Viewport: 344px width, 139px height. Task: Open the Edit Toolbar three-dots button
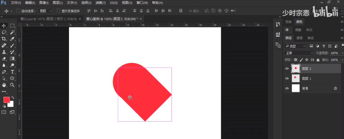(x=4, y=92)
